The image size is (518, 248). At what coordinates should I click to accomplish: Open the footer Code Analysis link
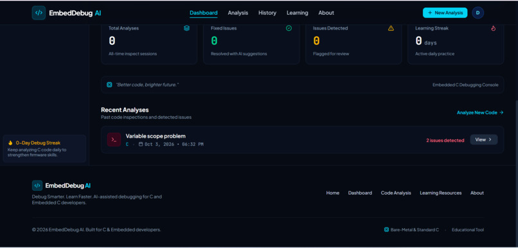click(396, 193)
